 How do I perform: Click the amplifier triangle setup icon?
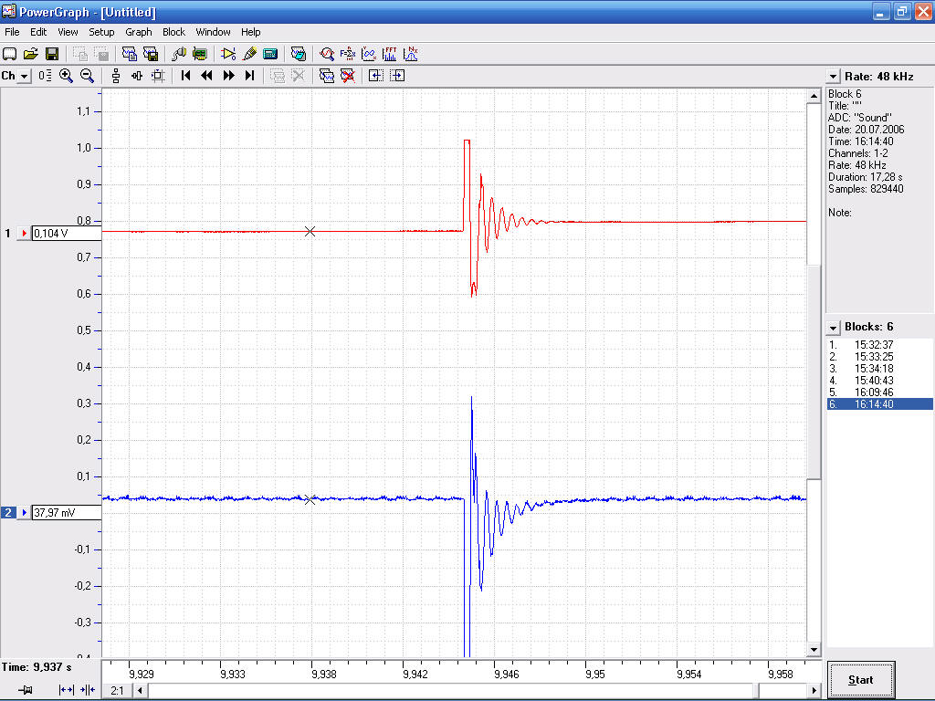pos(227,54)
